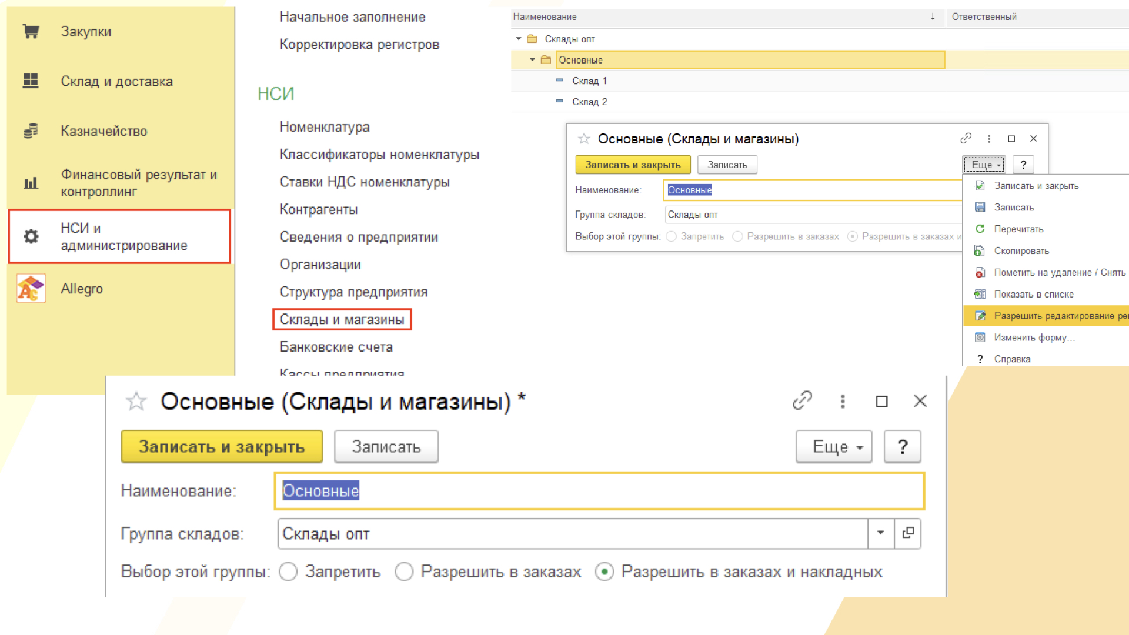Select Склад 1 row in tree
The height and width of the screenshot is (635, 1129).
point(820,81)
